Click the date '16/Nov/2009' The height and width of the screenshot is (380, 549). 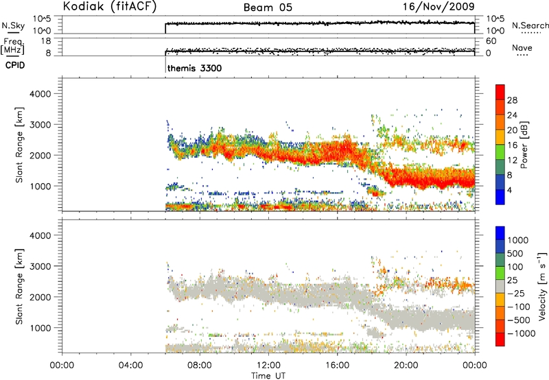439,7
